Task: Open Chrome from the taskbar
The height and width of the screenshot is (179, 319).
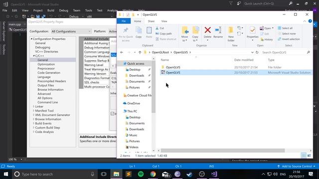Action: click(153, 174)
